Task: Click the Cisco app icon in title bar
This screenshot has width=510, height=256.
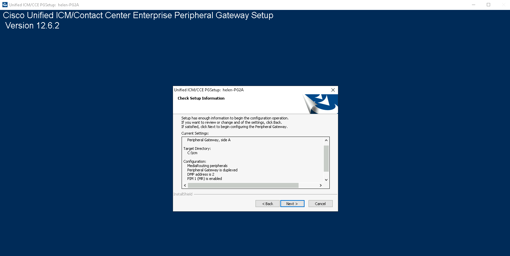Action: [5, 5]
